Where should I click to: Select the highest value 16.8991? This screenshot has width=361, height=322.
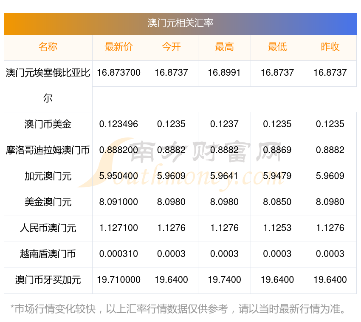tap(224, 73)
